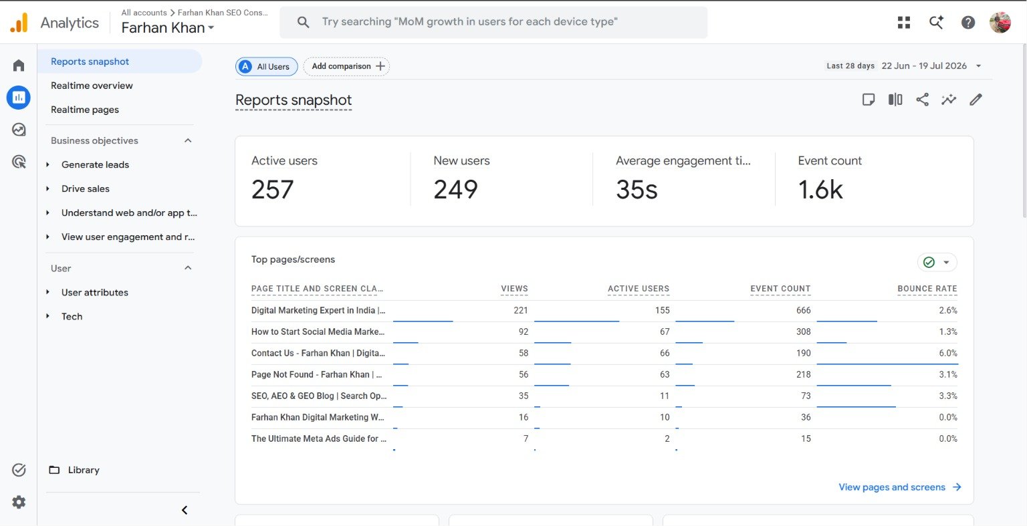Viewport: 1027px width, 526px height.
Task: Expand Drive sales
Action: point(47,188)
